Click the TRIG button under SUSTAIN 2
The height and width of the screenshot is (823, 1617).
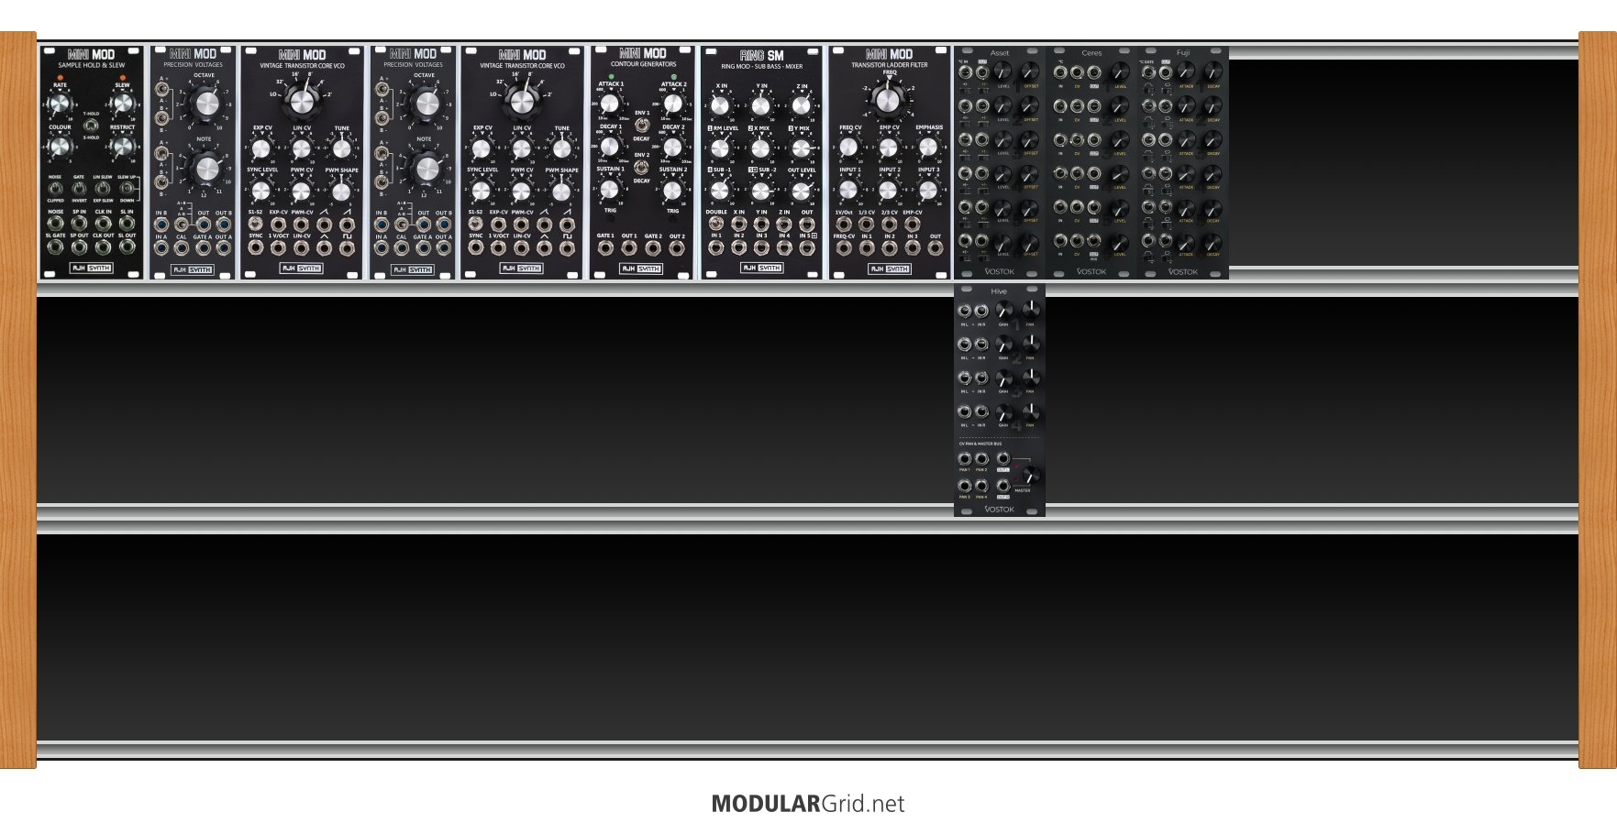673,220
